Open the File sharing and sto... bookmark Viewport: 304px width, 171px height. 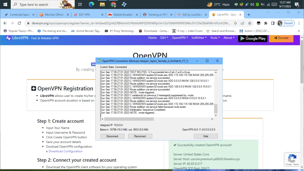tap(52, 31)
